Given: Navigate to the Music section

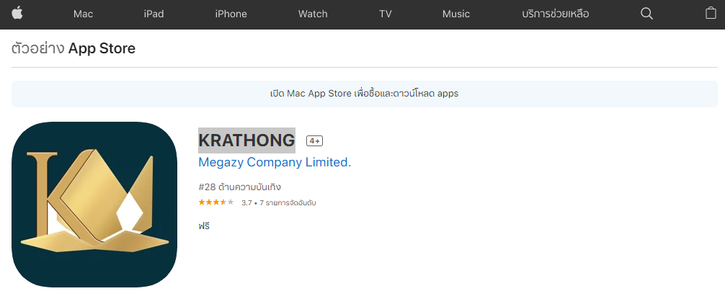Looking at the screenshot, I should [455, 14].
